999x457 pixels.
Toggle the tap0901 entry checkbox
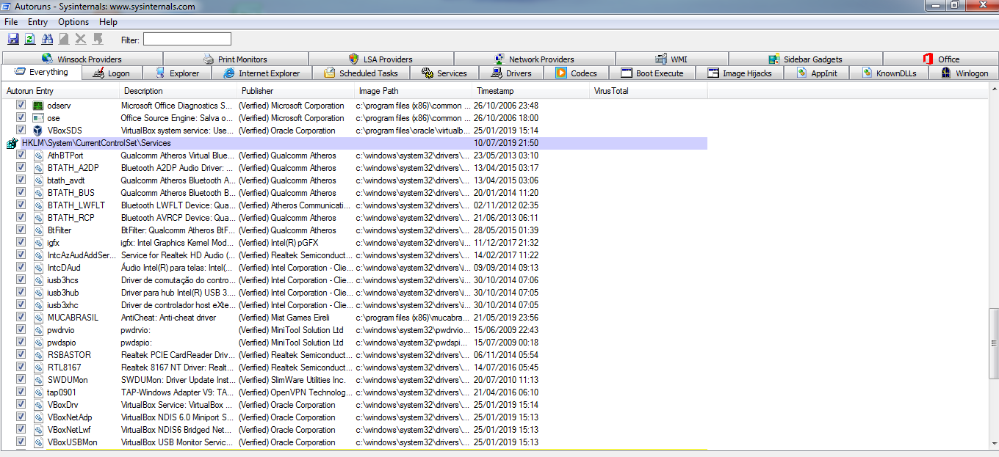(x=21, y=392)
